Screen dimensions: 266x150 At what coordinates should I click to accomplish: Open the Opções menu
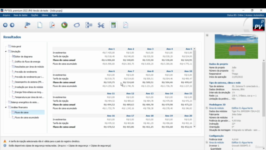[x=34, y=15]
